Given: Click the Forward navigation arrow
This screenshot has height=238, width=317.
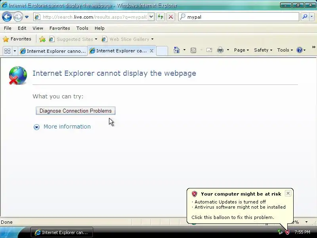Looking at the screenshot, I should point(18,17).
